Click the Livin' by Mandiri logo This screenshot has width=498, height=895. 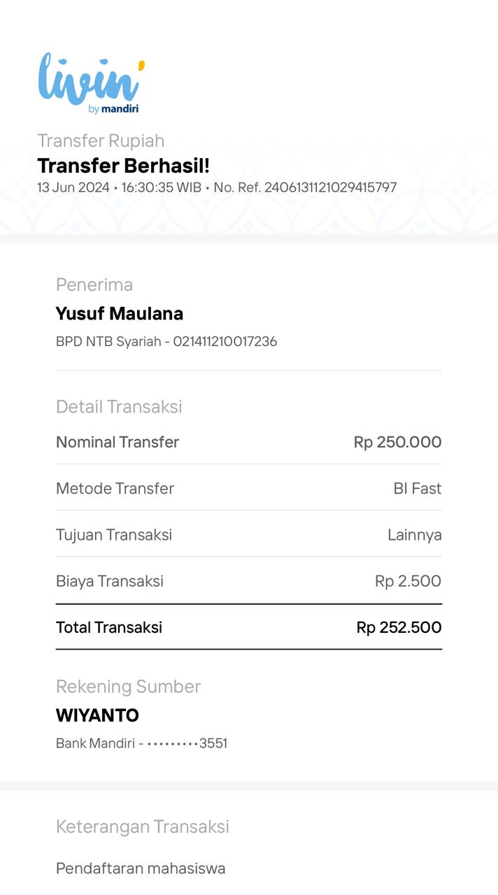pyautogui.click(x=92, y=83)
